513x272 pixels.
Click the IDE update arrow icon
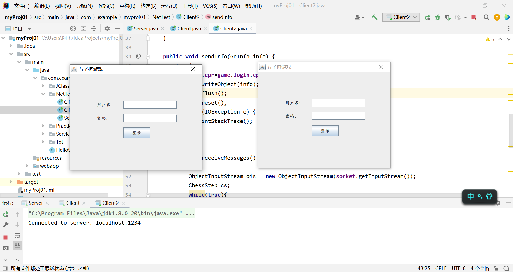point(497,17)
